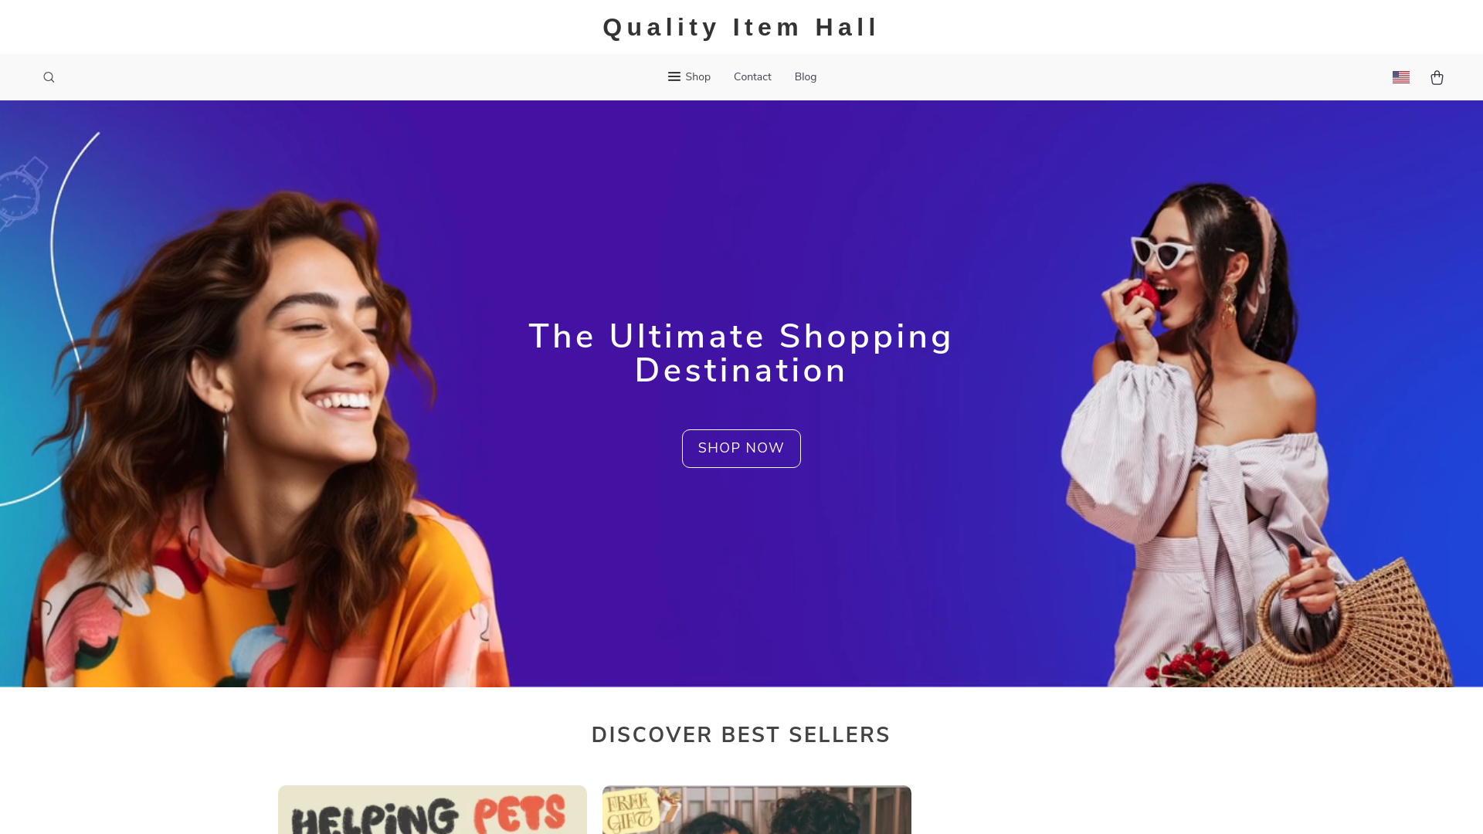Open the Helping Pets product thumbnail

pos(433,810)
